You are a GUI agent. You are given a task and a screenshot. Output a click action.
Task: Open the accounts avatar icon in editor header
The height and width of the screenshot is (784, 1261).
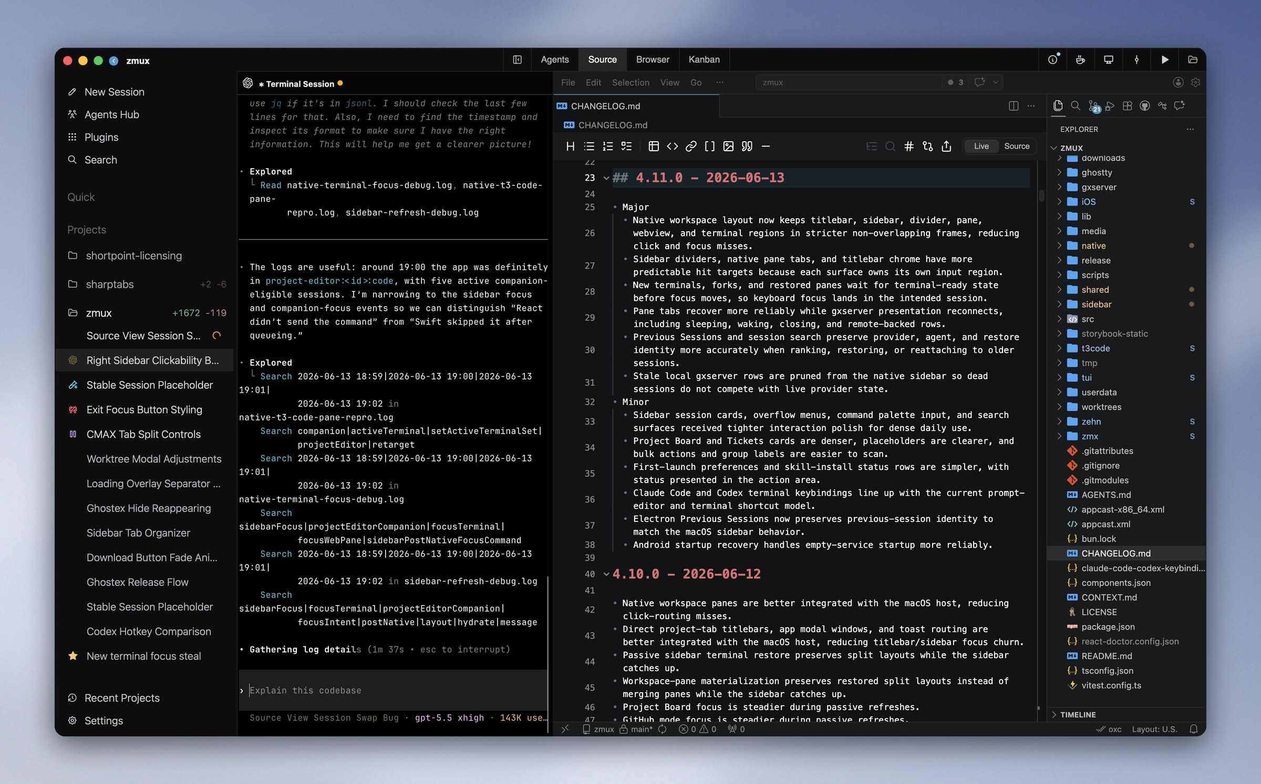click(x=1178, y=82)
